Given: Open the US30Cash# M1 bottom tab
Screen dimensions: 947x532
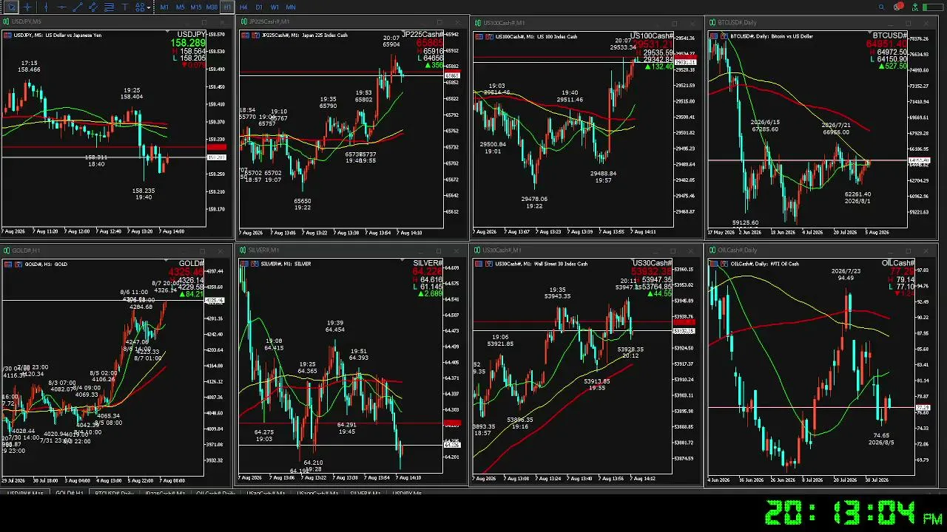Looking at the screenshot, I should point(266,493).
